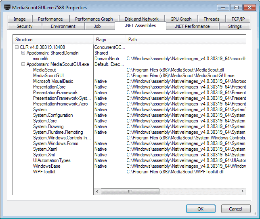Open the GPU Graph tab

[181, 19]
